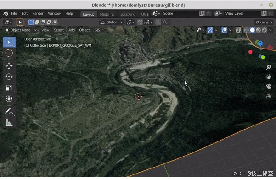Open the Object menu in viewport header
276x179 pixels.
click(84, 30)
